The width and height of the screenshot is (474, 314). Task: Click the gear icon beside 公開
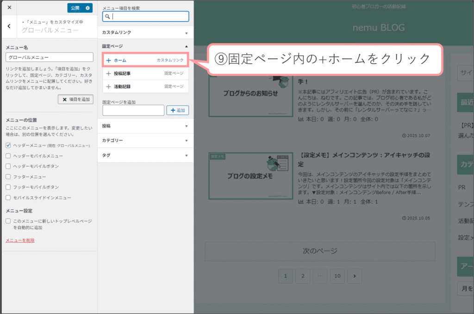88,8
